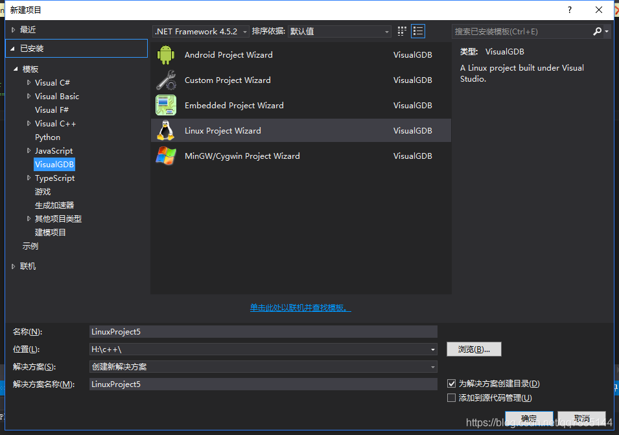Click VisualGDB type in the MinGW/Cygwin row

click(412, 156)
